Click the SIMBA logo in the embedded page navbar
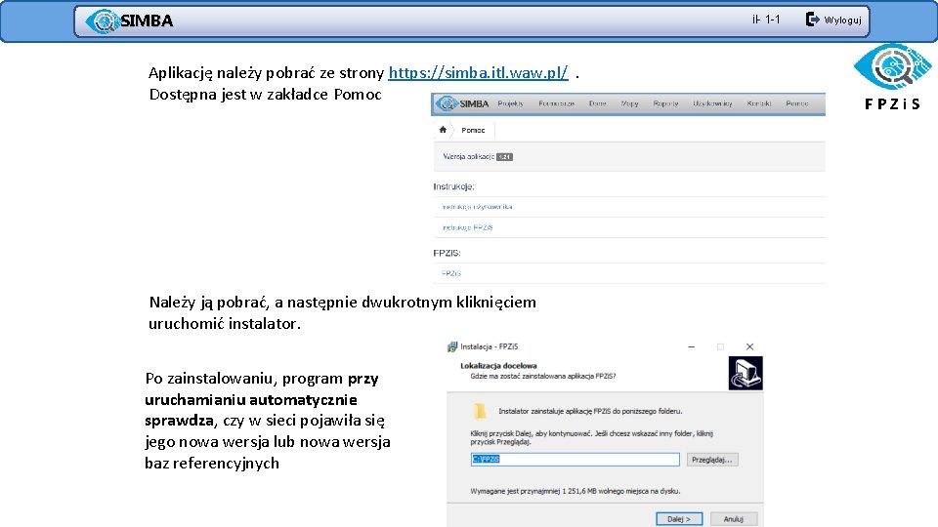The height and width of the screenshot is (527, 938). click(x=462, y=103)
